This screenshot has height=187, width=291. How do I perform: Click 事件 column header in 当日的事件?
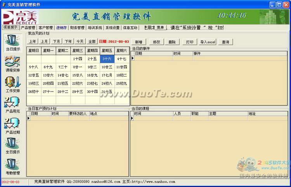pyautogui.click(x=240, y=54)
